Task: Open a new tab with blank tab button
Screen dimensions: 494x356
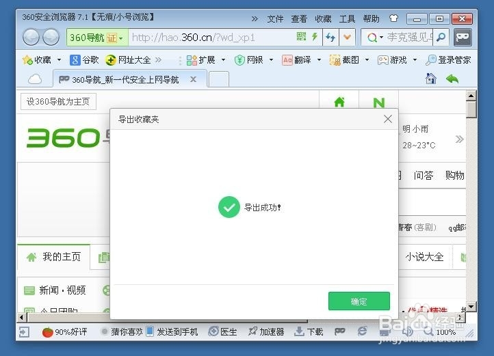Action: [219, 79]
